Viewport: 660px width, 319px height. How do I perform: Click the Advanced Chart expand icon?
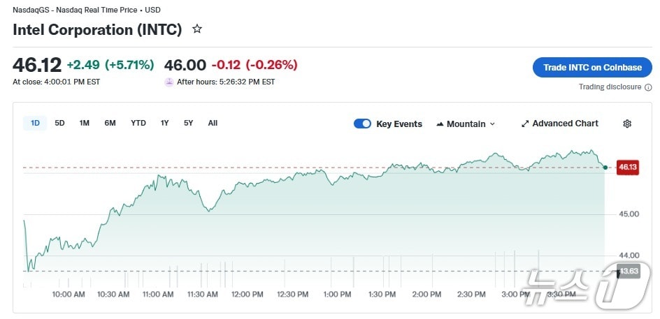tap(525, 124)
